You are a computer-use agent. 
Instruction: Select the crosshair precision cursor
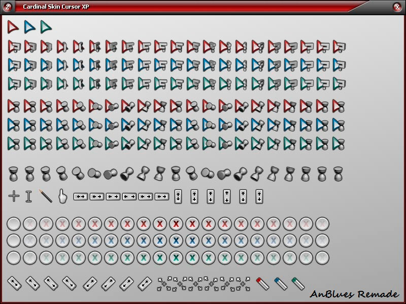14,196
